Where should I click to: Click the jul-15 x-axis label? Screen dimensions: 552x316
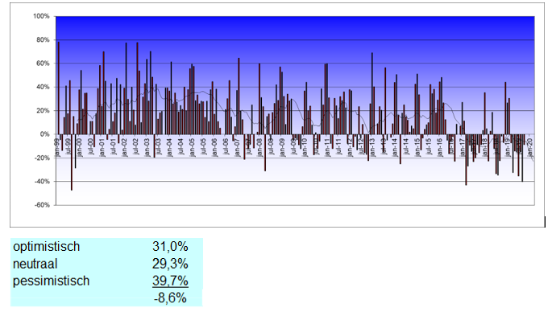tap(429, 147)
